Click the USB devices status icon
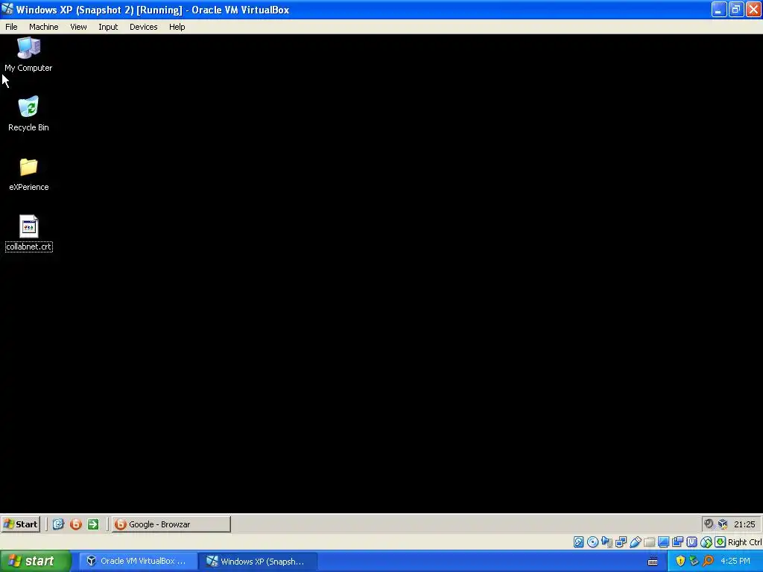Screen dimensions: 763x572 [x=636, y=542]
